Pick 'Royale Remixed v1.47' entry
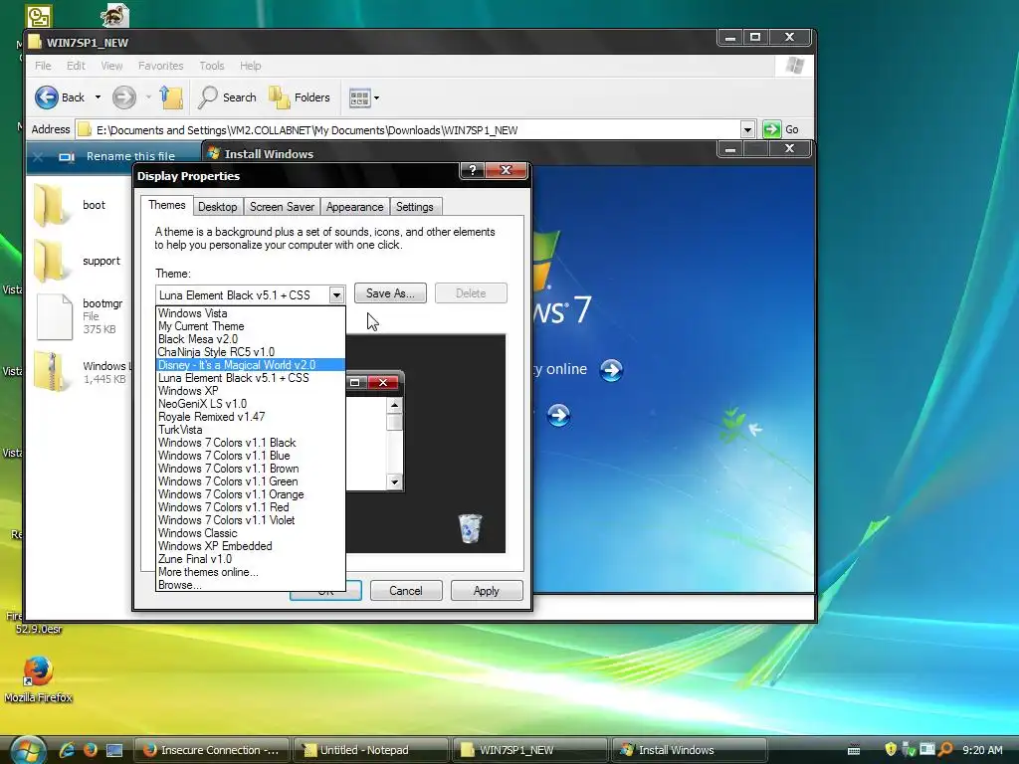This screenshot has width=1019, height=764. 250,417
